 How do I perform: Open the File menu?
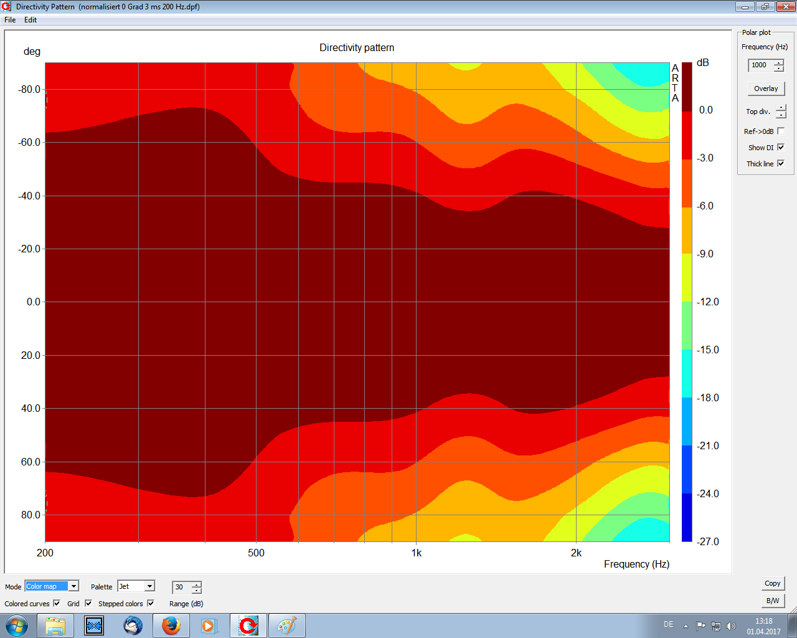10,20
